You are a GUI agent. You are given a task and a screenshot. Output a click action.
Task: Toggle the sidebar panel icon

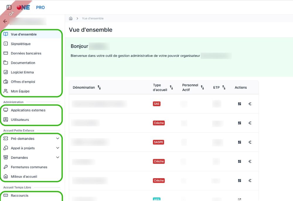[9, 7]
